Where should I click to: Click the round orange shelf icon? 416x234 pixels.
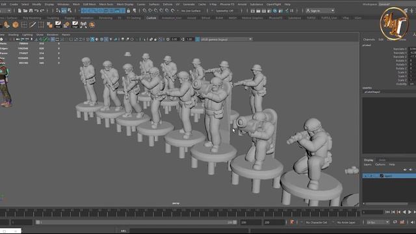coord(92,25)
